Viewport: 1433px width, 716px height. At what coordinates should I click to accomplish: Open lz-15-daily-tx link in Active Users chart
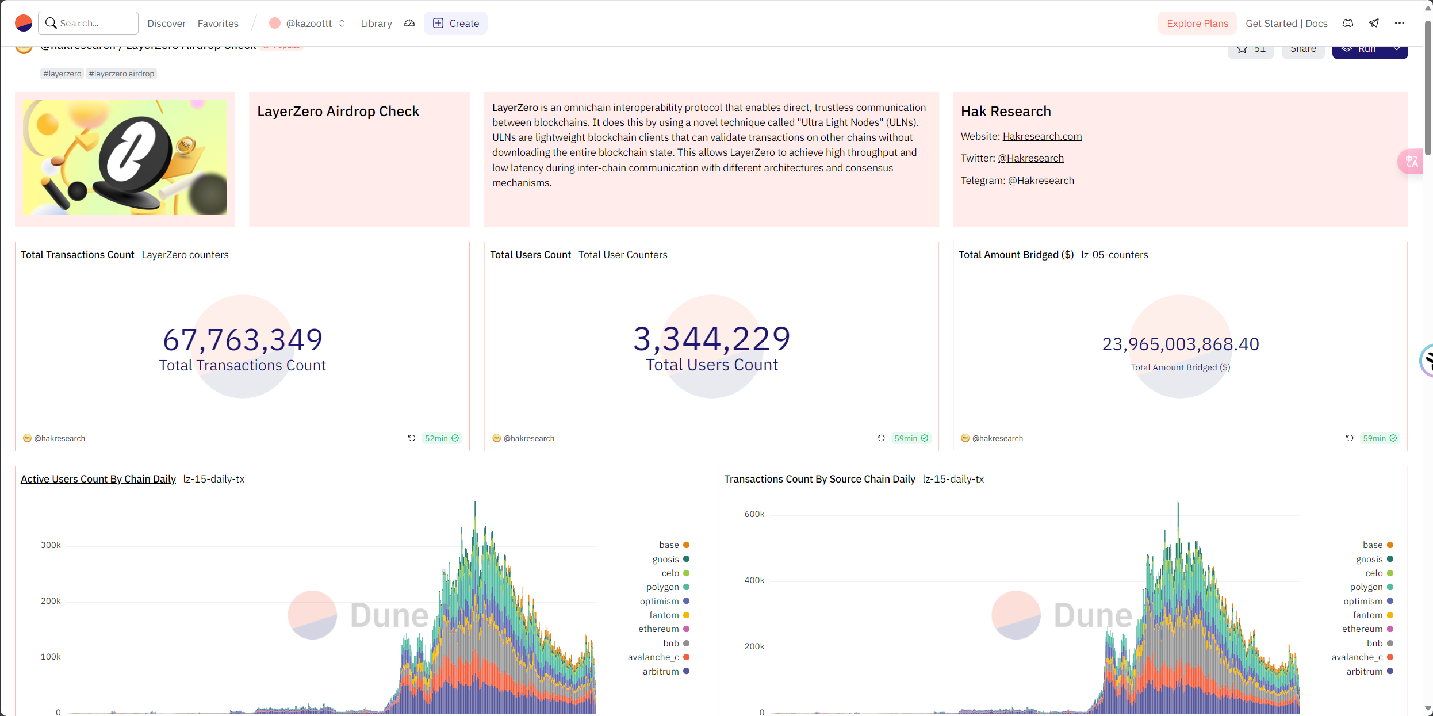coord(214,479)
